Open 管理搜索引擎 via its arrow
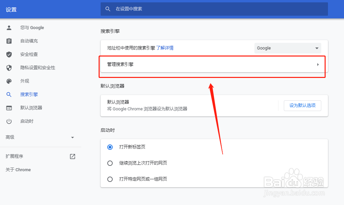This screenshot has height=205, width=344. [318, 65]
